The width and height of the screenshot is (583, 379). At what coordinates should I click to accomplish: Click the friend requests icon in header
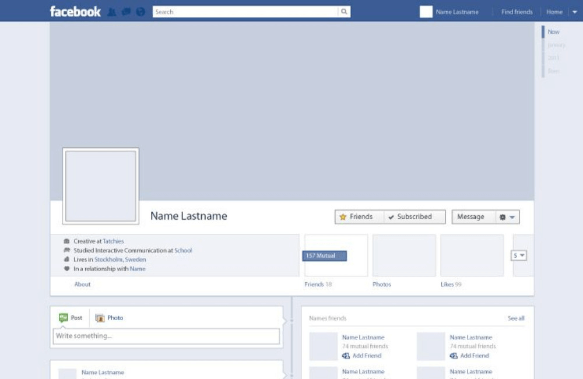(x=112, y=12)
